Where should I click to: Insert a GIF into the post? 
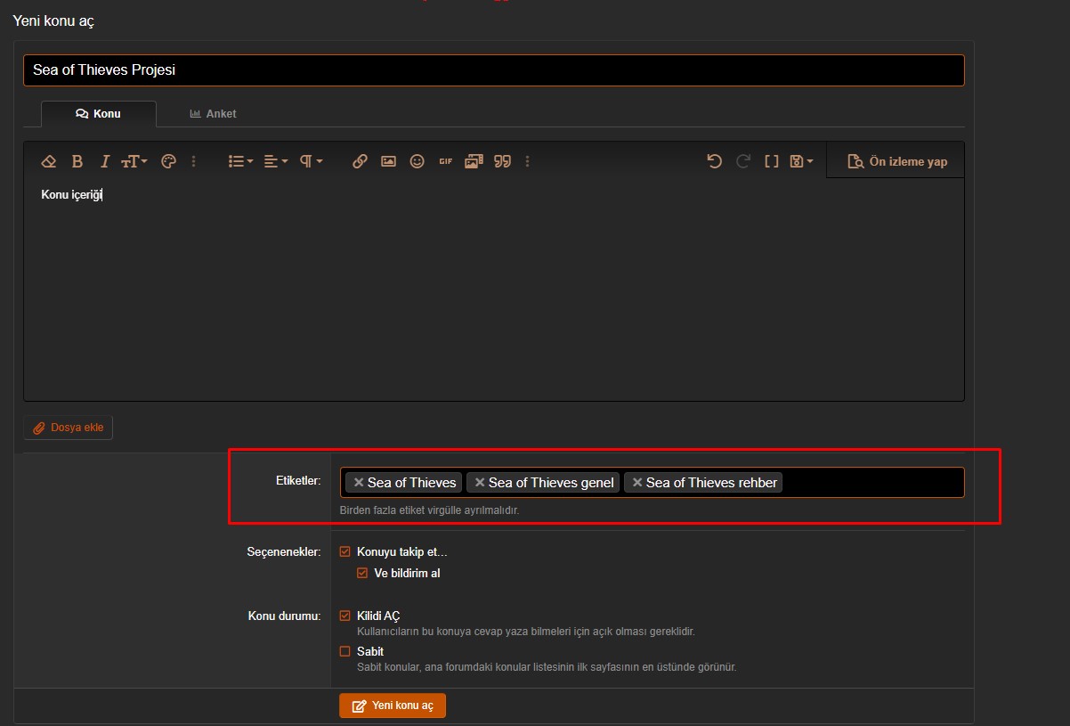coord(445,161)
